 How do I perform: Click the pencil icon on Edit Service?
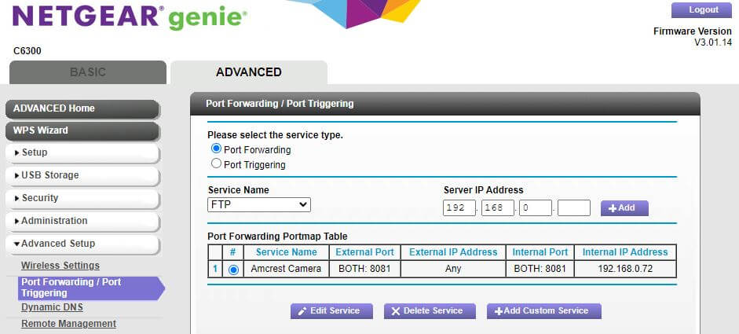click(x=302, y=311)
